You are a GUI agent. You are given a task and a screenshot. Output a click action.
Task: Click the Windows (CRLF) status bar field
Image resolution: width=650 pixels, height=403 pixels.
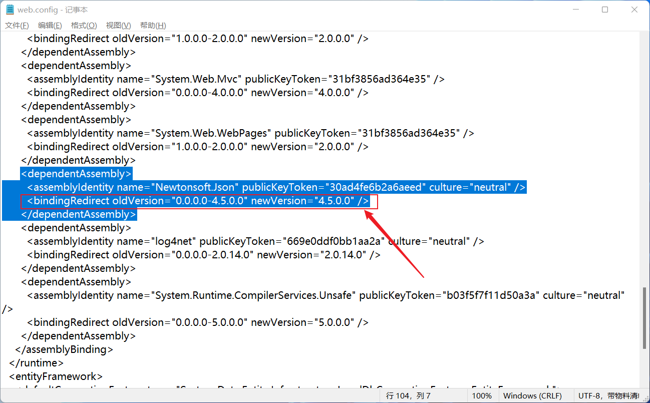533,395
